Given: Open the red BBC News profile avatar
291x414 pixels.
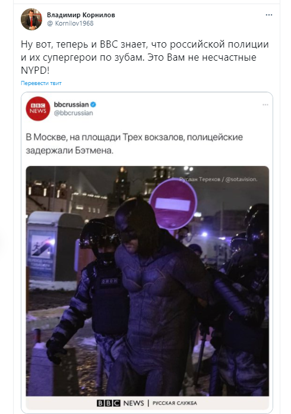Looking at the screenshot, I should tap(38, 108).
